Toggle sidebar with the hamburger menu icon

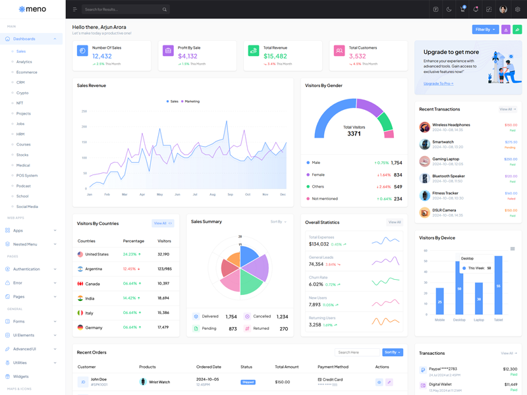tap(75, 9)
